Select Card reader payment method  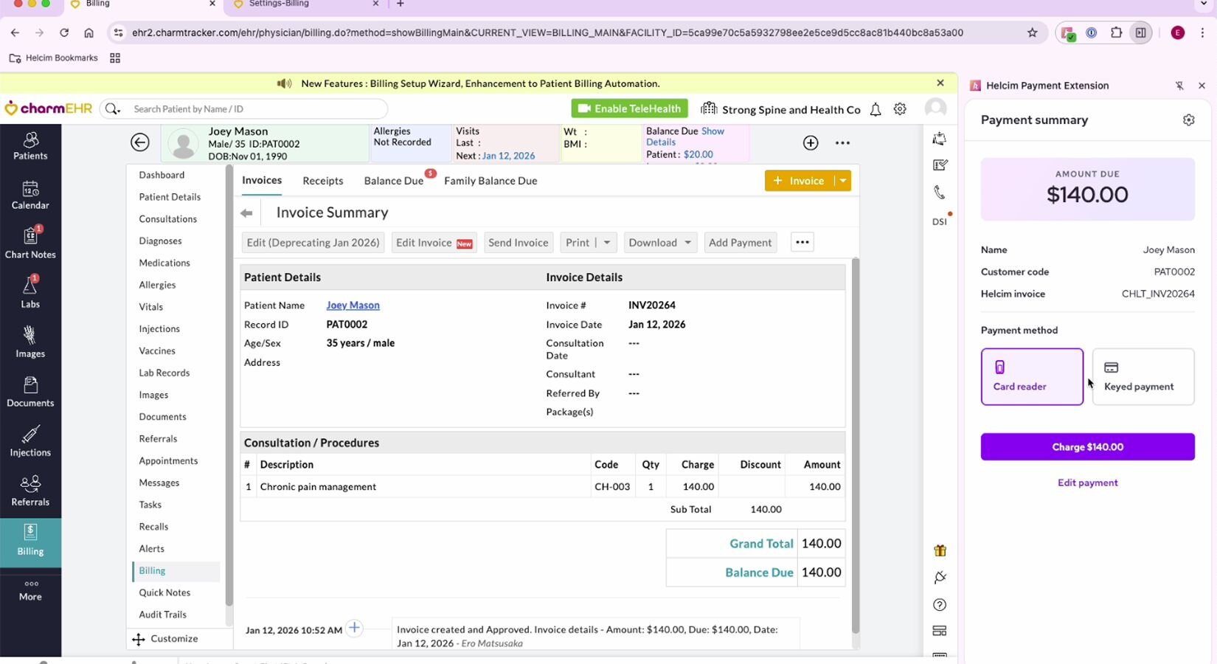click(x=1032, y=376)
